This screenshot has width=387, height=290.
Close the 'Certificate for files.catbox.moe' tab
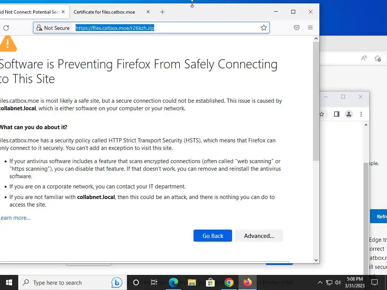pos(148,12)
